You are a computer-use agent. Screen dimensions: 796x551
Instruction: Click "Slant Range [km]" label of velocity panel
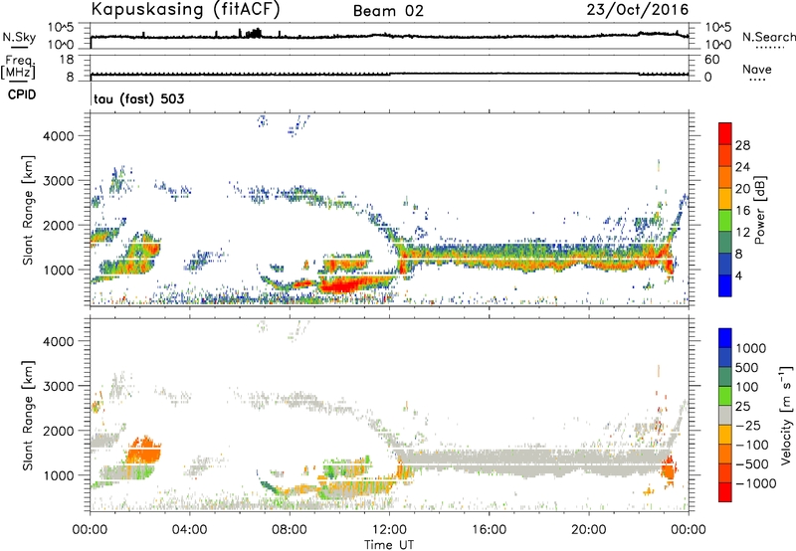[28, 416]
